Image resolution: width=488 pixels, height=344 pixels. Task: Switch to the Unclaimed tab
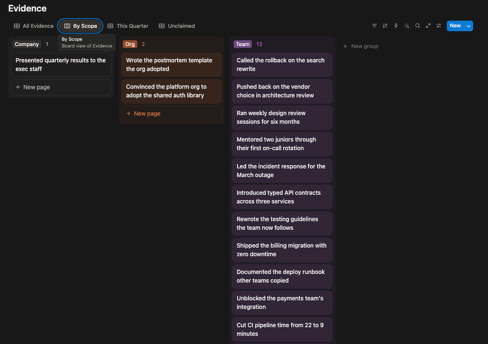[177, 26]
